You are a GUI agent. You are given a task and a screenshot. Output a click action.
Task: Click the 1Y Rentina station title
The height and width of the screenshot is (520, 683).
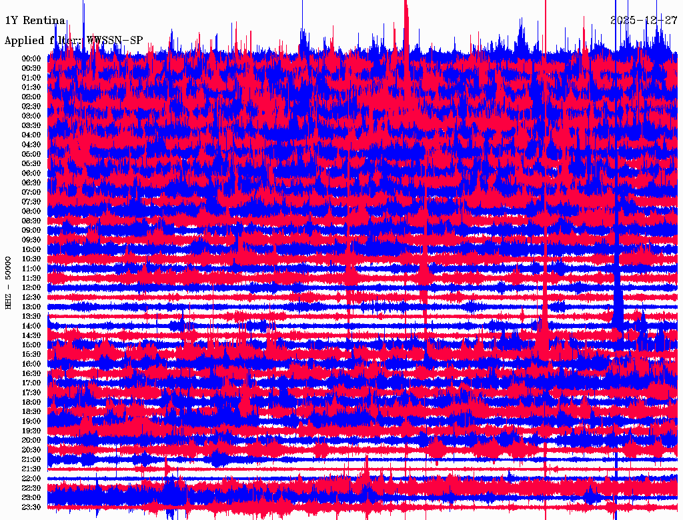point(35,21)
